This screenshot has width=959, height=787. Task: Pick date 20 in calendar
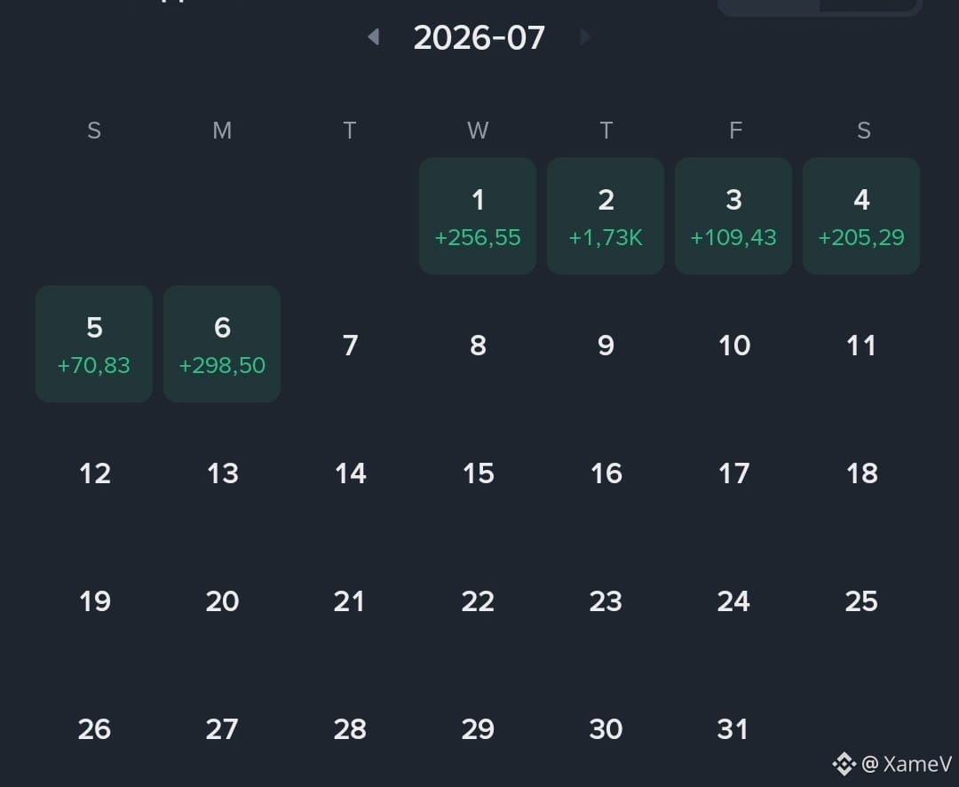pos(222,601)
